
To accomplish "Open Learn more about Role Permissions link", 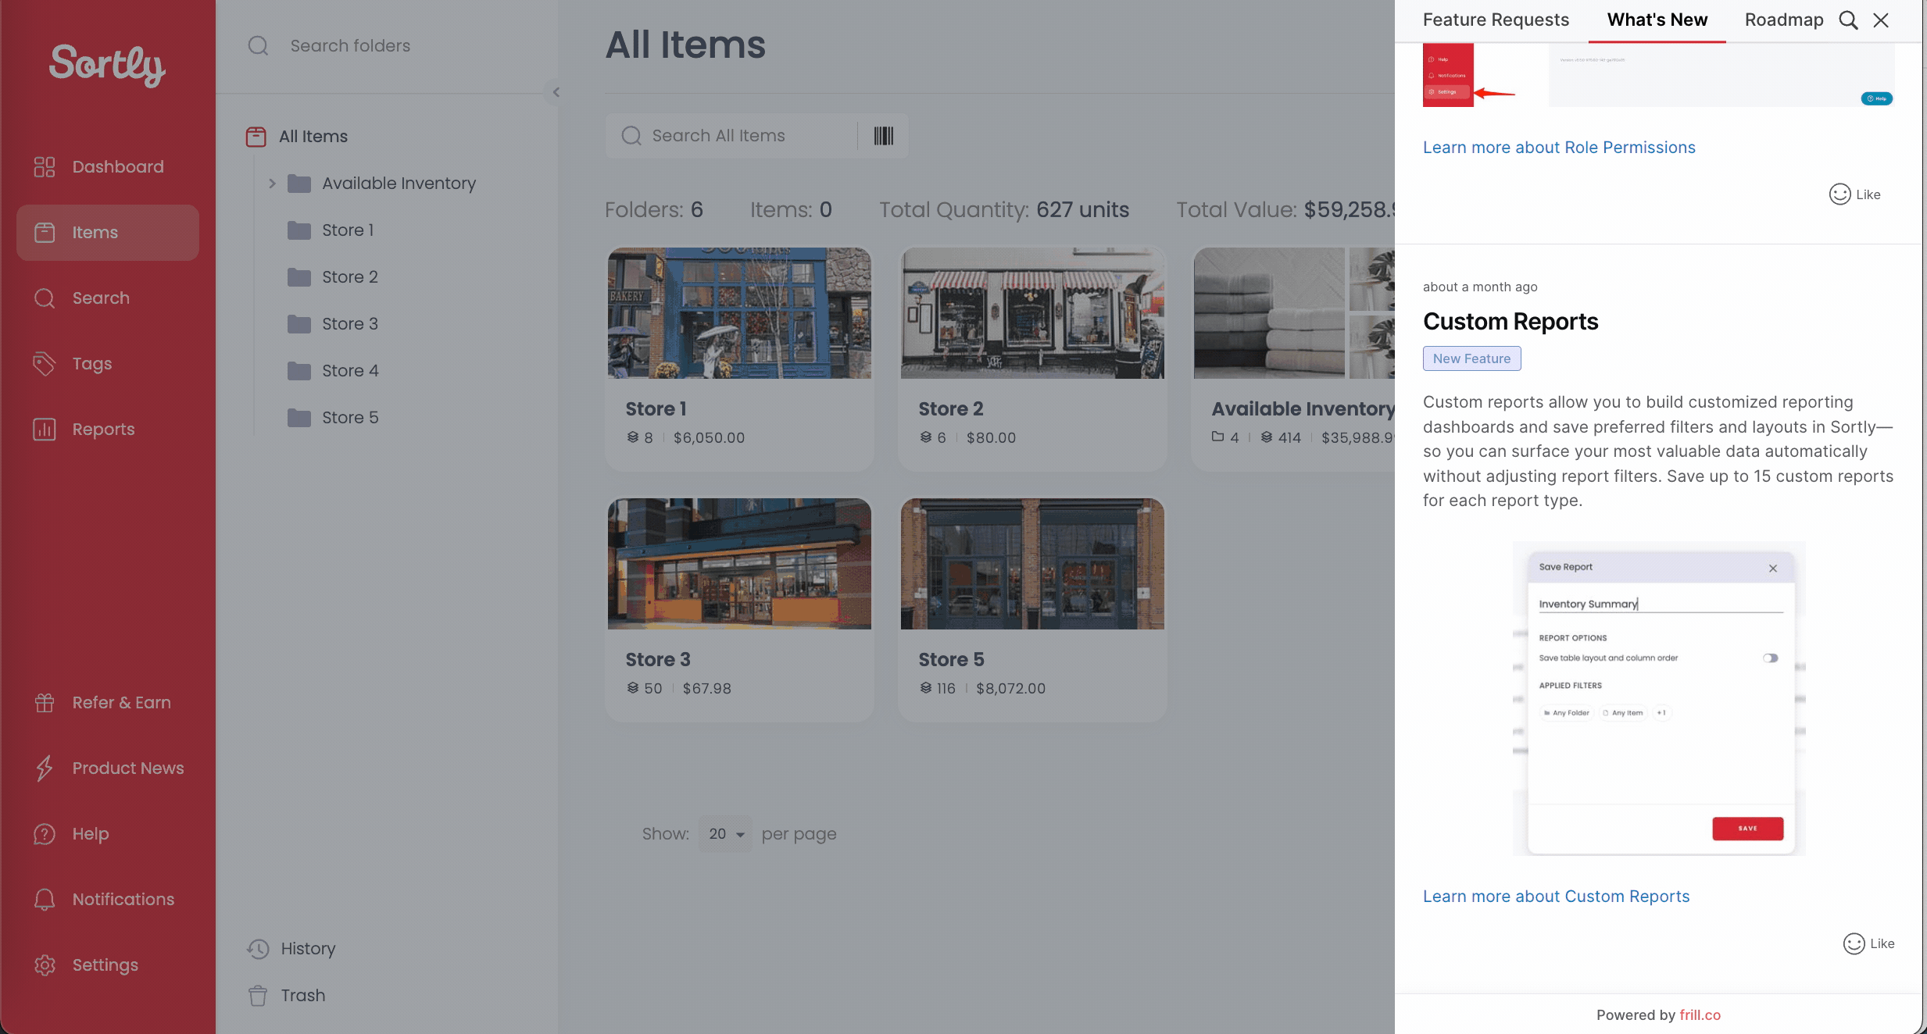I will (1559, 148).
